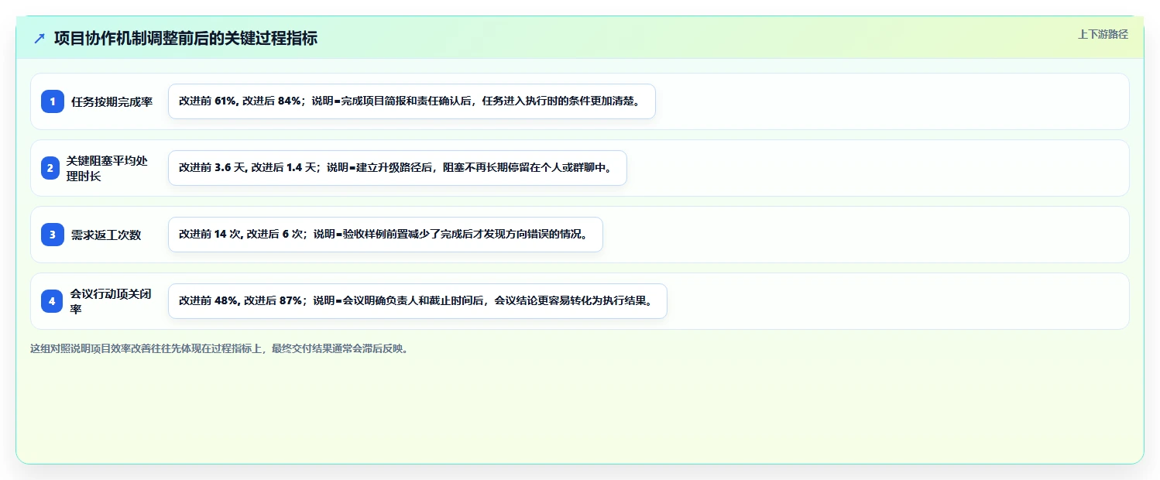Open the 上下游路径 link in the header
Screen dimensions: 1160x480
coord(1103,34)
